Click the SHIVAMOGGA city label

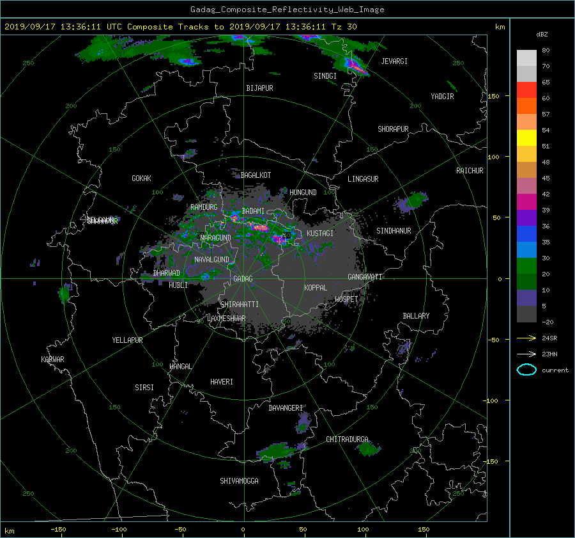239,481
